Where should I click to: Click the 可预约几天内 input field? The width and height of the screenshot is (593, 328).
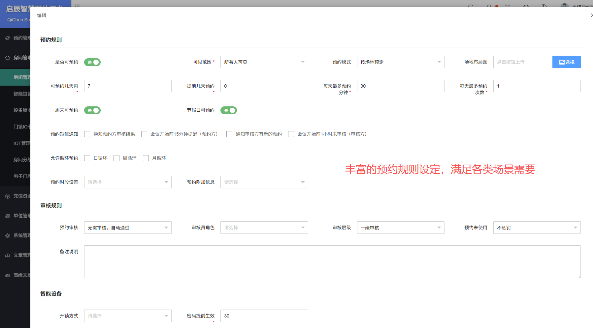tap(128, 86)
